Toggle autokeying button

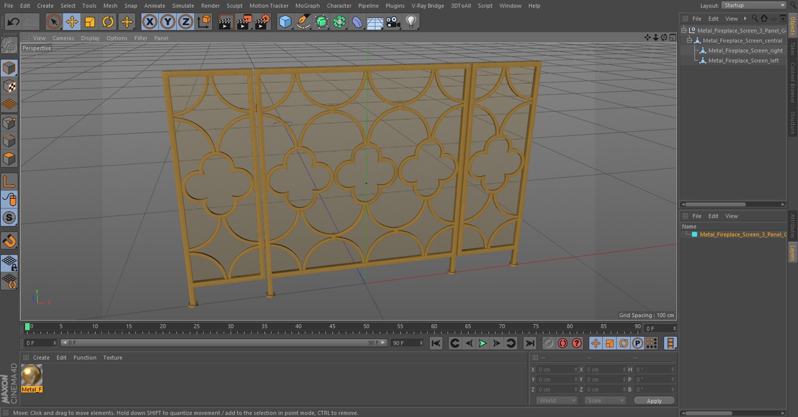[563, 343]
